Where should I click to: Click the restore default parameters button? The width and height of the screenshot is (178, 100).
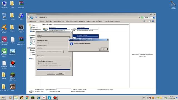50,52
